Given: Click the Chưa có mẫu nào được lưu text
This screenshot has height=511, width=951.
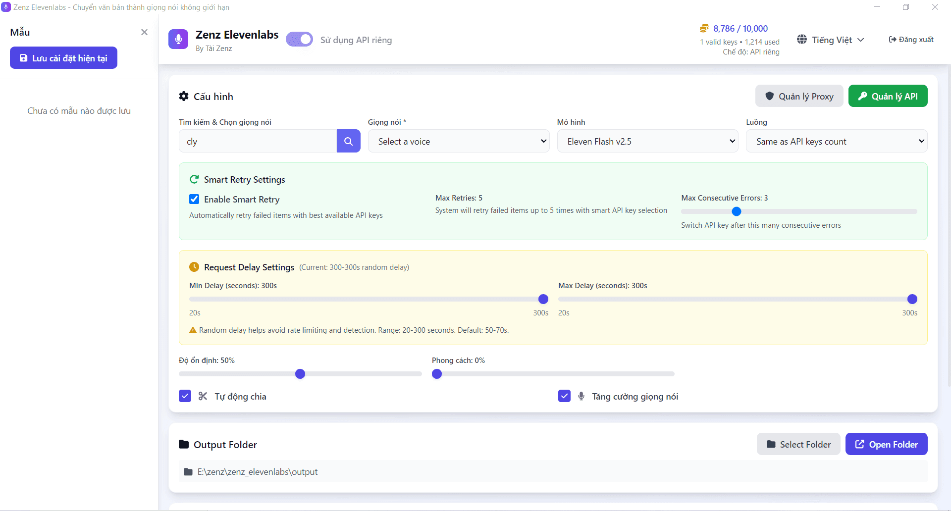Looking at the screenshot, I should (x=79, y=111).
